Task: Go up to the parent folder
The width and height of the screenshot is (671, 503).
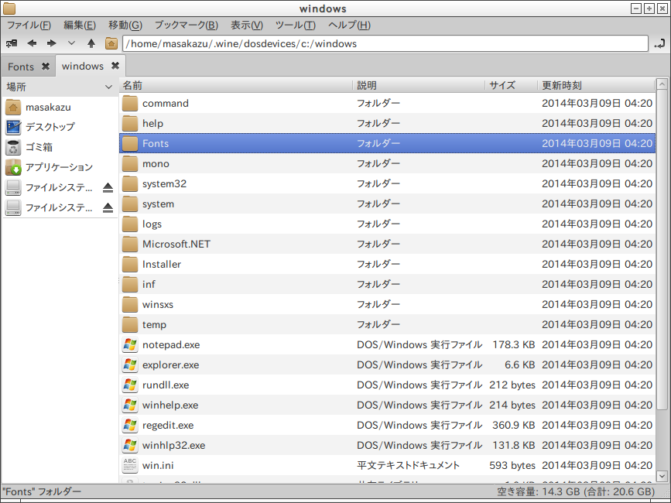Action: coord(91,43)
